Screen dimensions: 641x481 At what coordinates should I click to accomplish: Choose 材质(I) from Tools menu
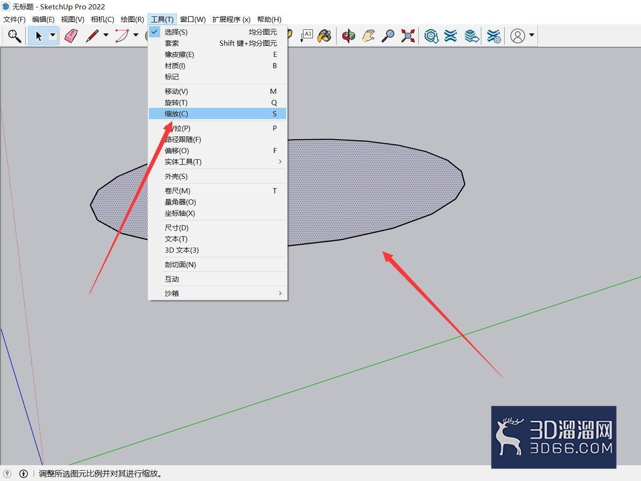[218, 65]
